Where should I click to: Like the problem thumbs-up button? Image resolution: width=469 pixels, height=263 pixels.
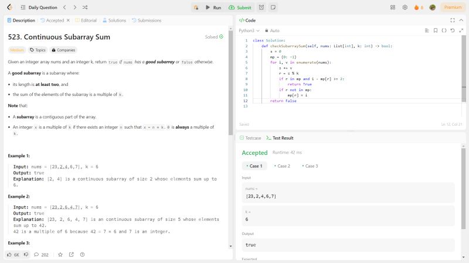(x=13, y=255)
